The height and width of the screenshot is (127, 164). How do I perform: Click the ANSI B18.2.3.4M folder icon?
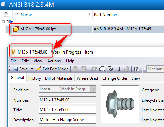[3, 4]
